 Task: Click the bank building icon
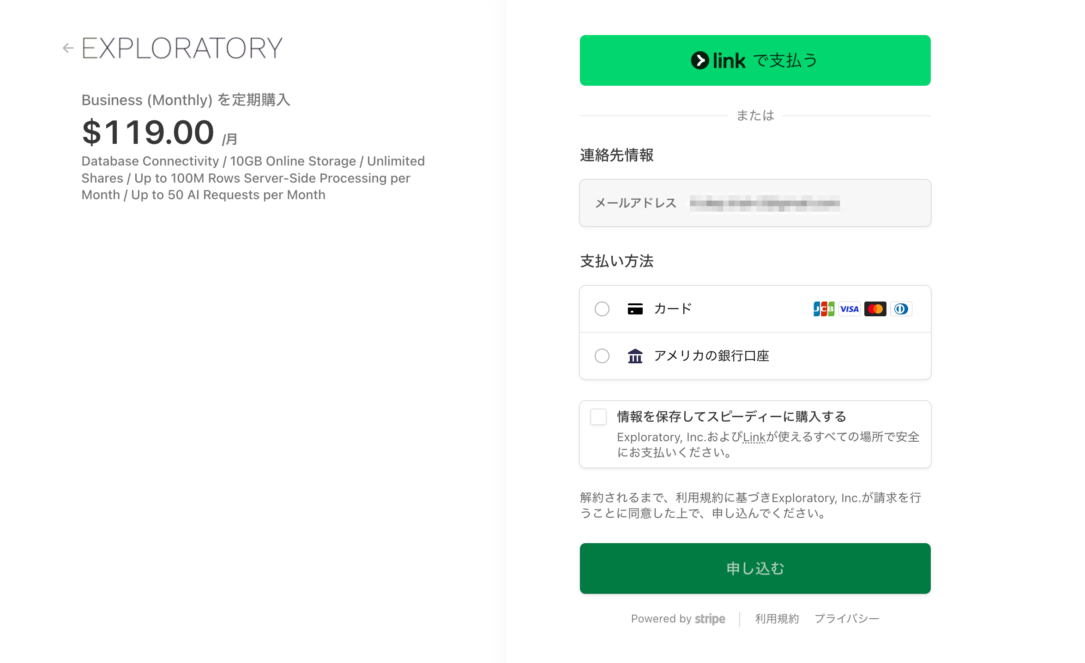[x=635, y=356]
